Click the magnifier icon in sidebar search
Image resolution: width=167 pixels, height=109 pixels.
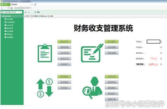click(x=20, y=12)
